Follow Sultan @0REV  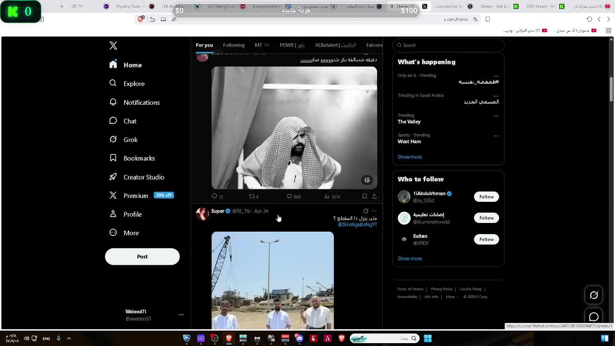(486, 239)
